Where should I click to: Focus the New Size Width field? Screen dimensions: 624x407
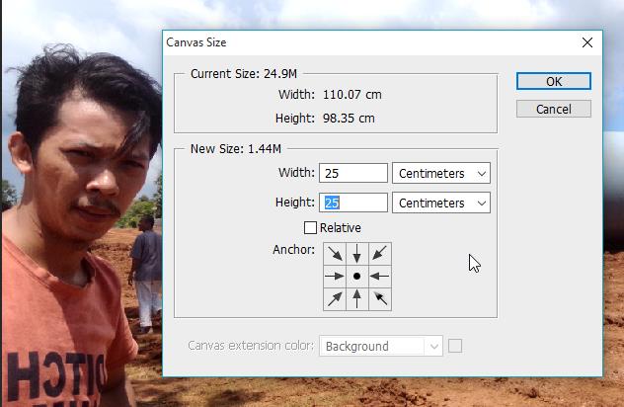pyautogui.click(x=353, y=173)
